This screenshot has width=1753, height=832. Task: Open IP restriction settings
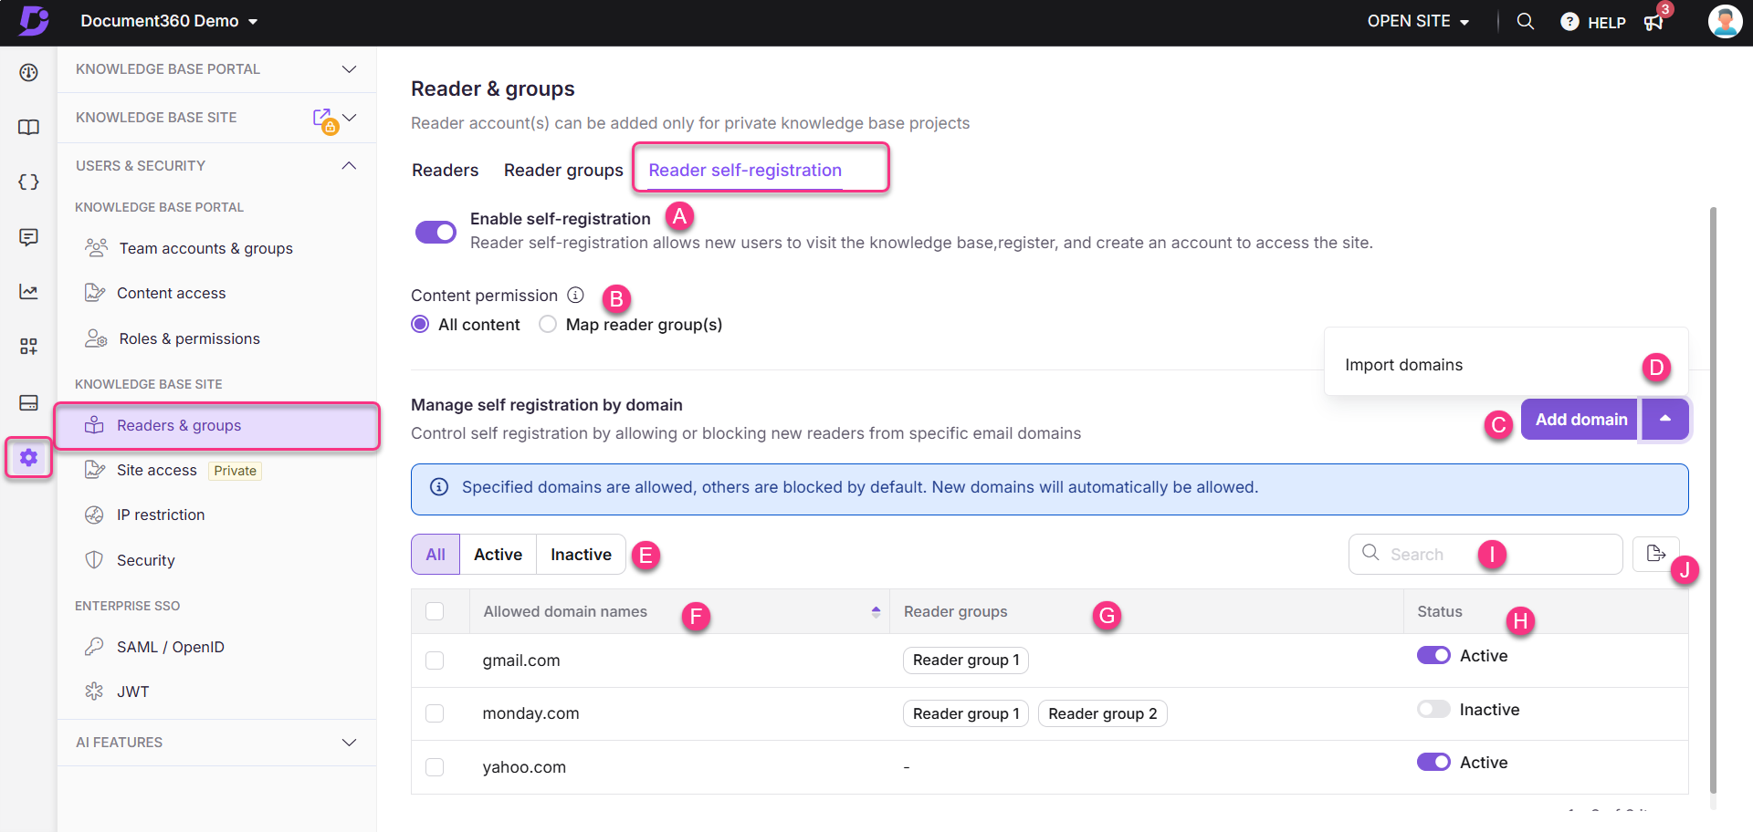161,515
